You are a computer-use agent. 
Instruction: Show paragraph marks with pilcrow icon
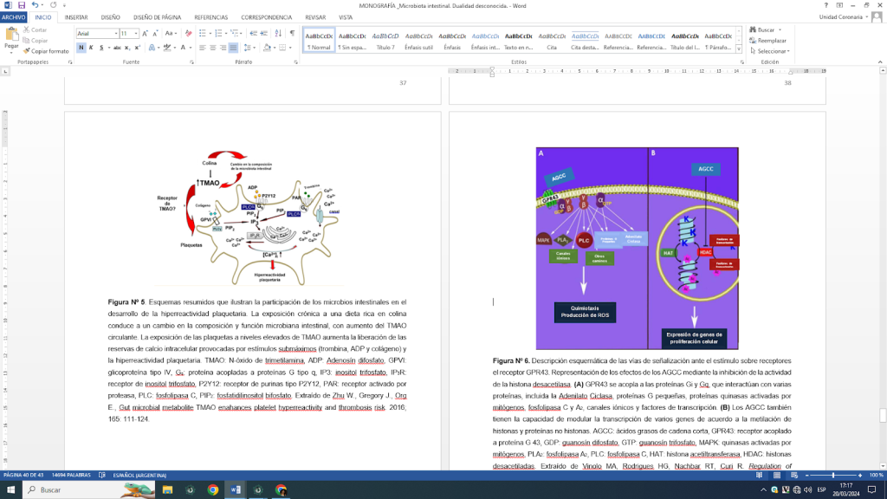(x=292, y=34)
